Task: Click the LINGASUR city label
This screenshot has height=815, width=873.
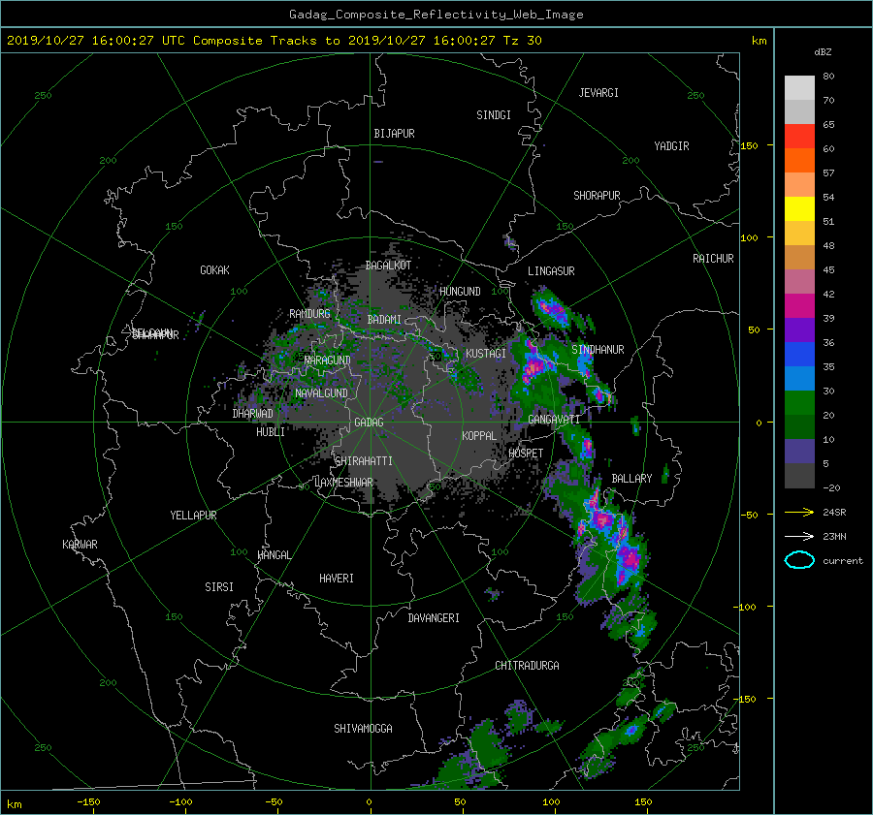Action: click(551, 271)
